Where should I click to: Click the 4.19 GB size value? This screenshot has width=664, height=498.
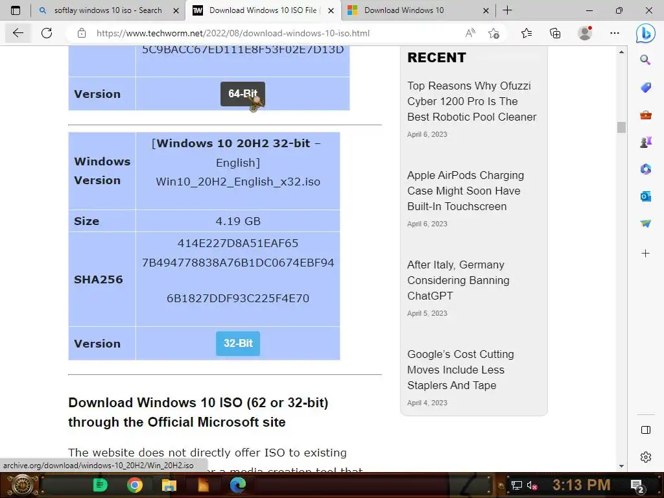238,221
